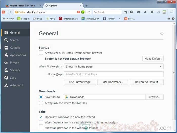Click the send/share paper plane icon
This screenshot has height=133, width=177.
pyautogui.click(x=159, y=12)
